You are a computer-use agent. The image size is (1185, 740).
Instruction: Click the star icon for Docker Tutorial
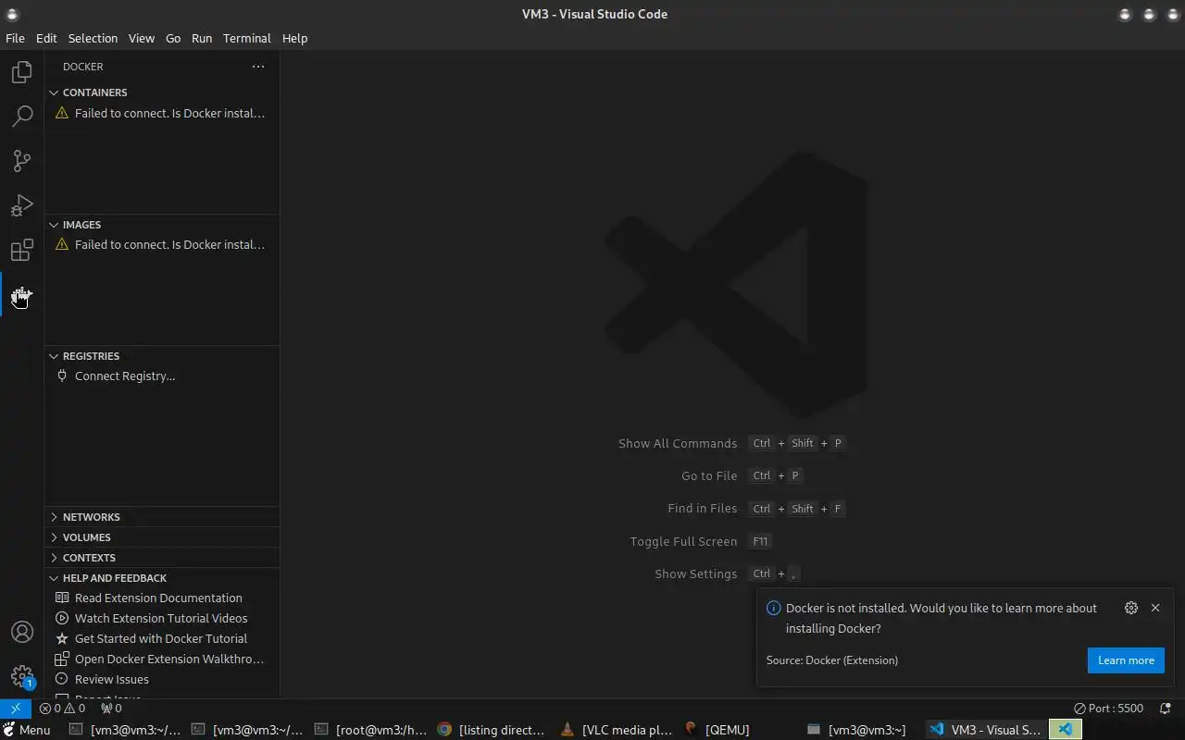point(62,638)
